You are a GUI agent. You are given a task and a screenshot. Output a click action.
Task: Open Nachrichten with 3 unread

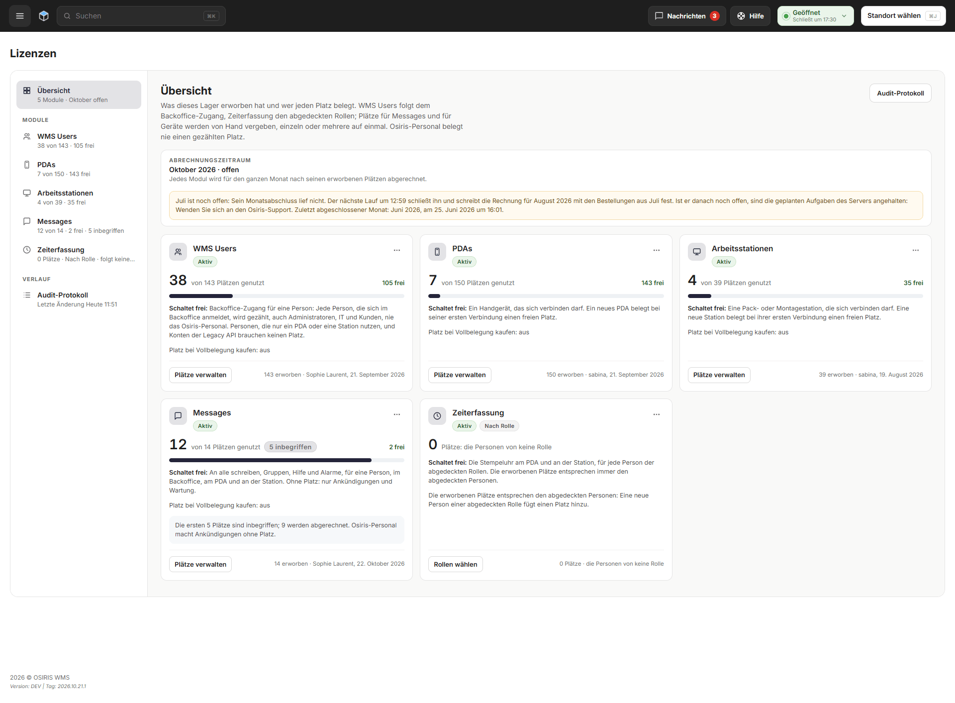(687, 16)
